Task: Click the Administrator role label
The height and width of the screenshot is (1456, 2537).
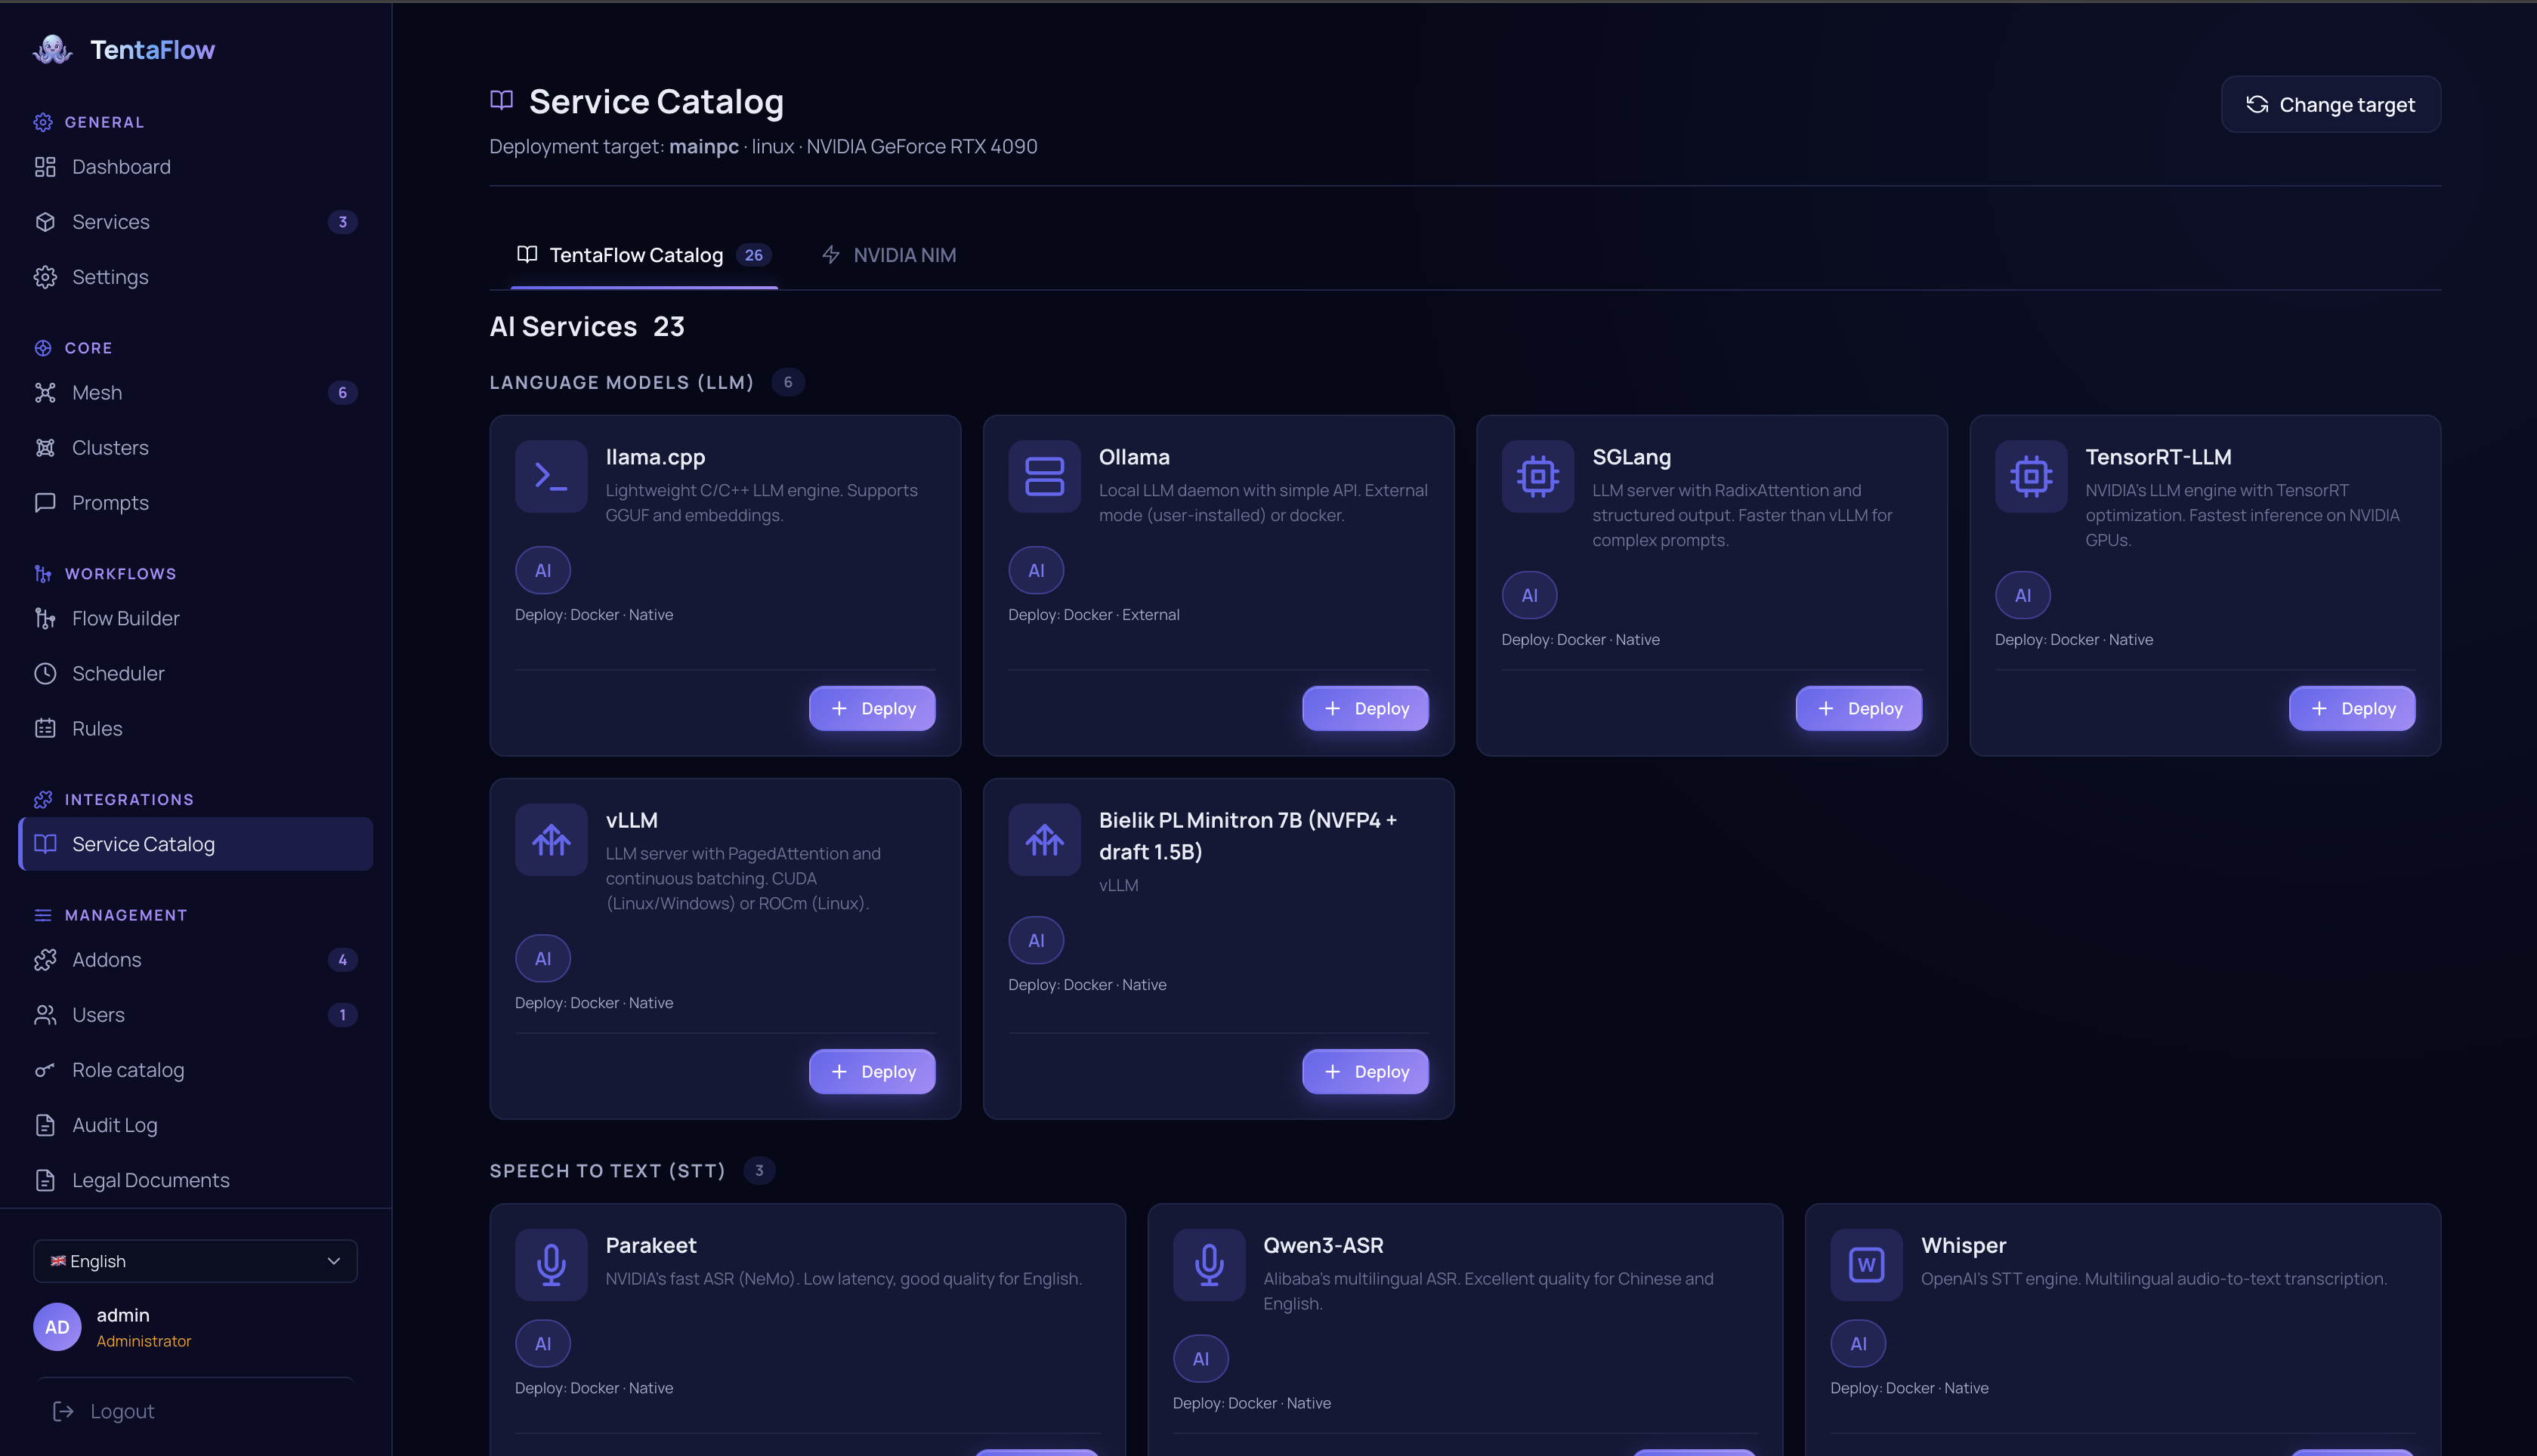Action: click(x=143, y=1341)
